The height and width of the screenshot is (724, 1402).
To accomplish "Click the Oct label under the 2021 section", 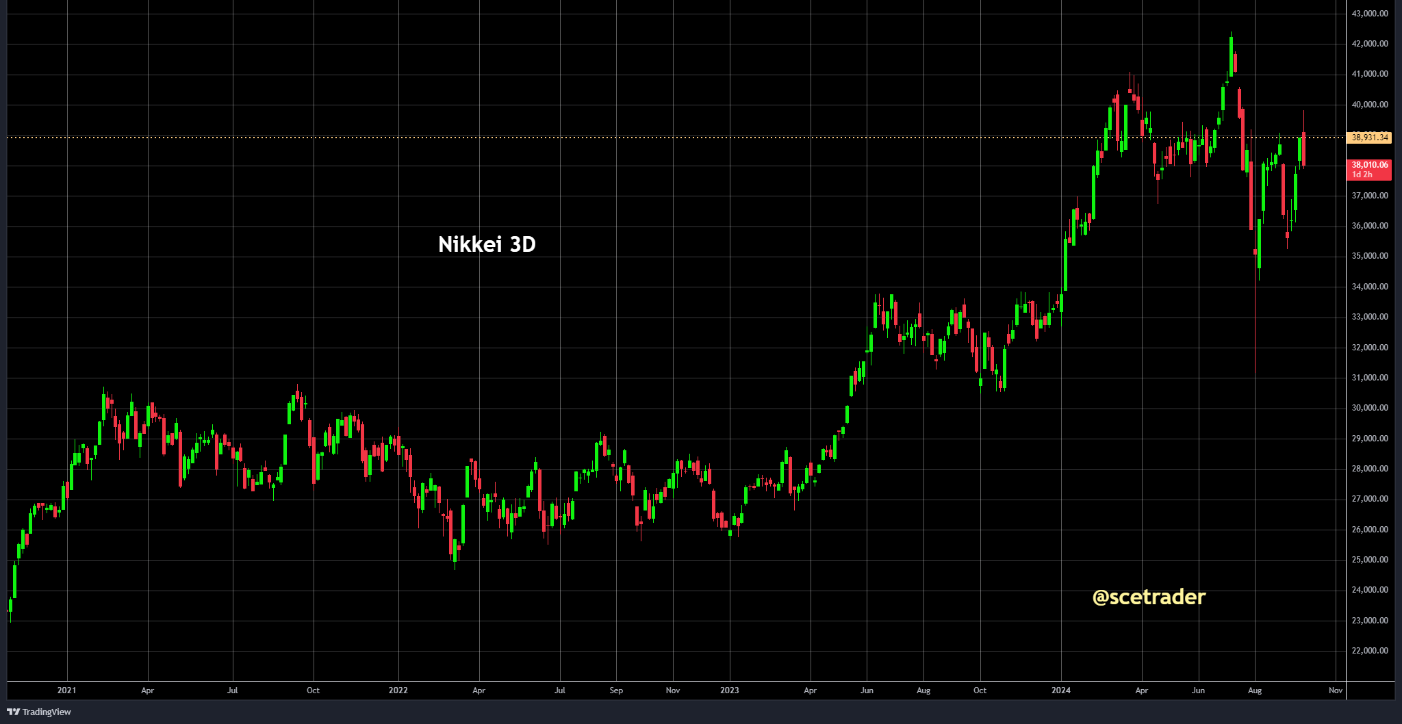I will pyautogui.click(x=313, y=691).
